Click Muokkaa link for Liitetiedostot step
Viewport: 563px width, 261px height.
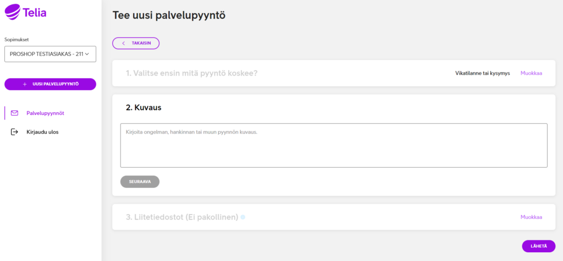tap(532, 217)
